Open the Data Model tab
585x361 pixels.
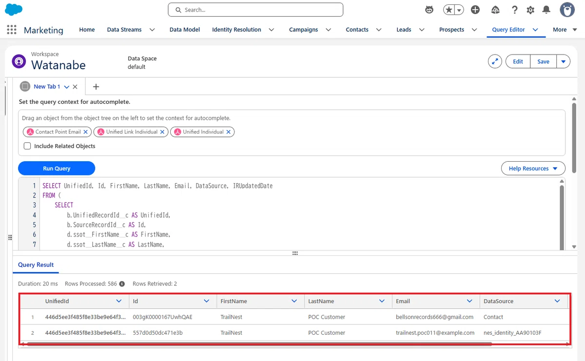[x=185, y=30]
